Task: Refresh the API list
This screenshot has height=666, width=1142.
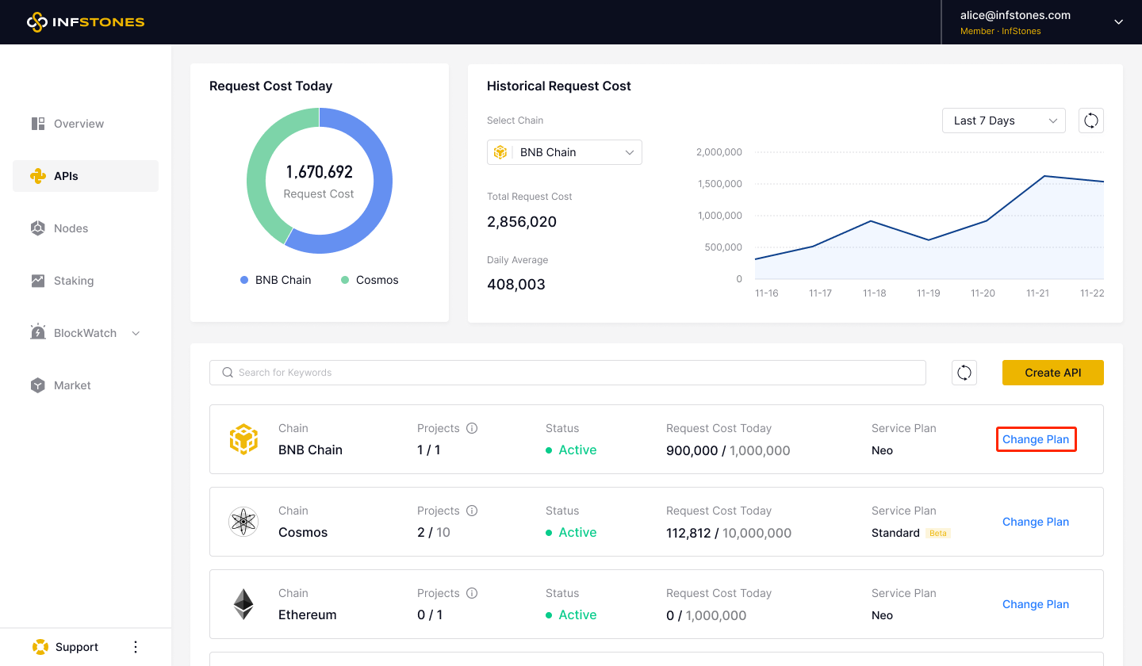Action: click(x=964, y=373)
